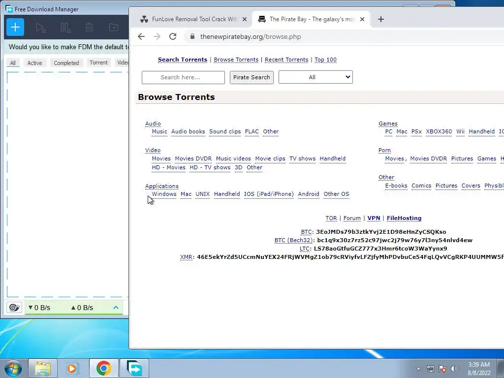Open Applications category link

(161, 186)
